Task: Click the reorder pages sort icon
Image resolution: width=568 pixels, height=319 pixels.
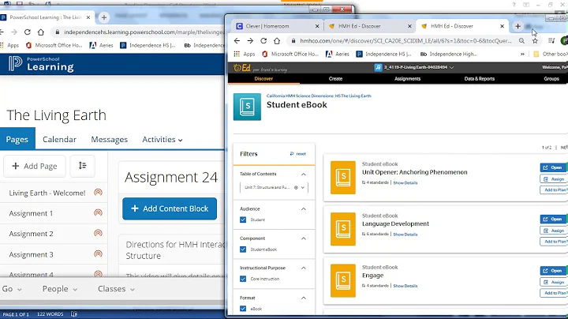Action: click(82, 166)
